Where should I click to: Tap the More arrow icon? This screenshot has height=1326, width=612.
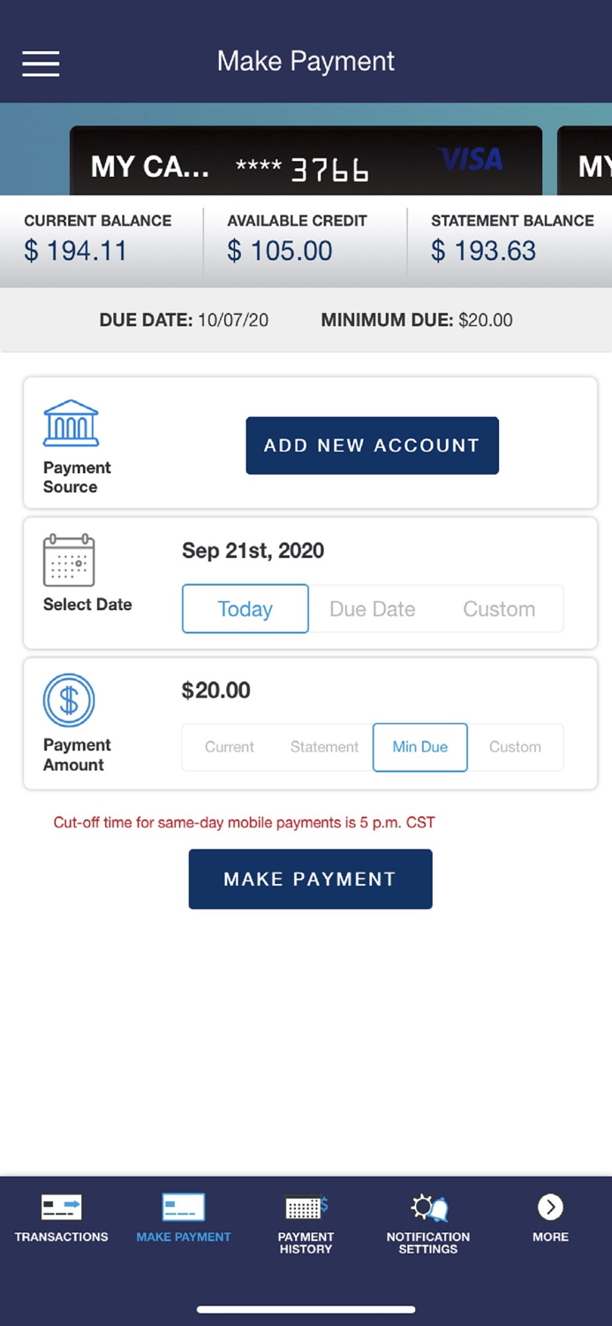pyautogui.click(x=549, y=1206)
